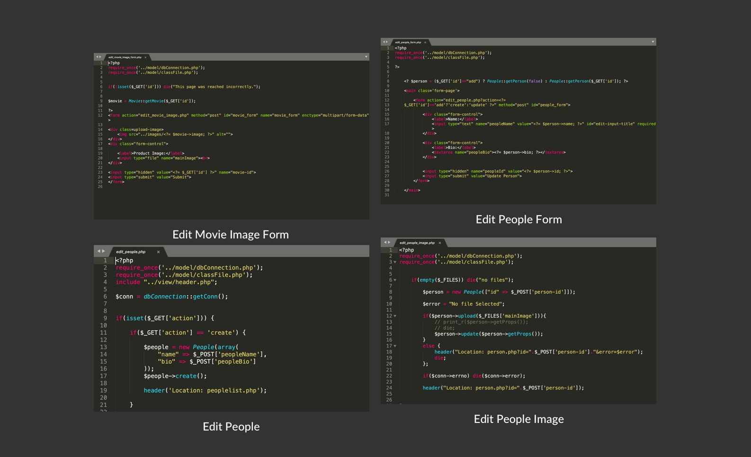Collapse the else block at line 17

(x=395, y=346)
